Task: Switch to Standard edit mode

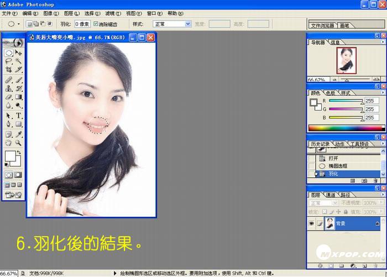Action: pos(9,175)
